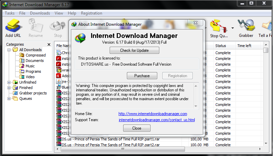
Task: Open the File menu
Action: (22, 13)
